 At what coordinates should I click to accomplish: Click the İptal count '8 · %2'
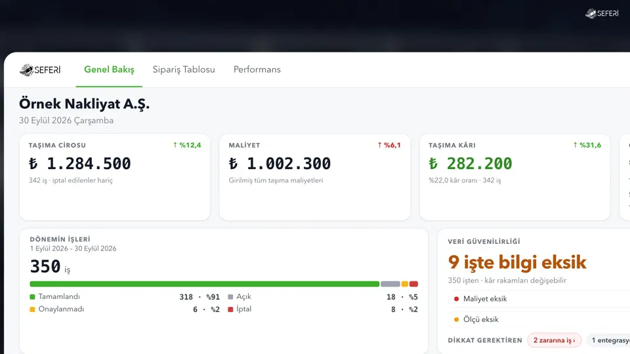(x=404, y=309)
